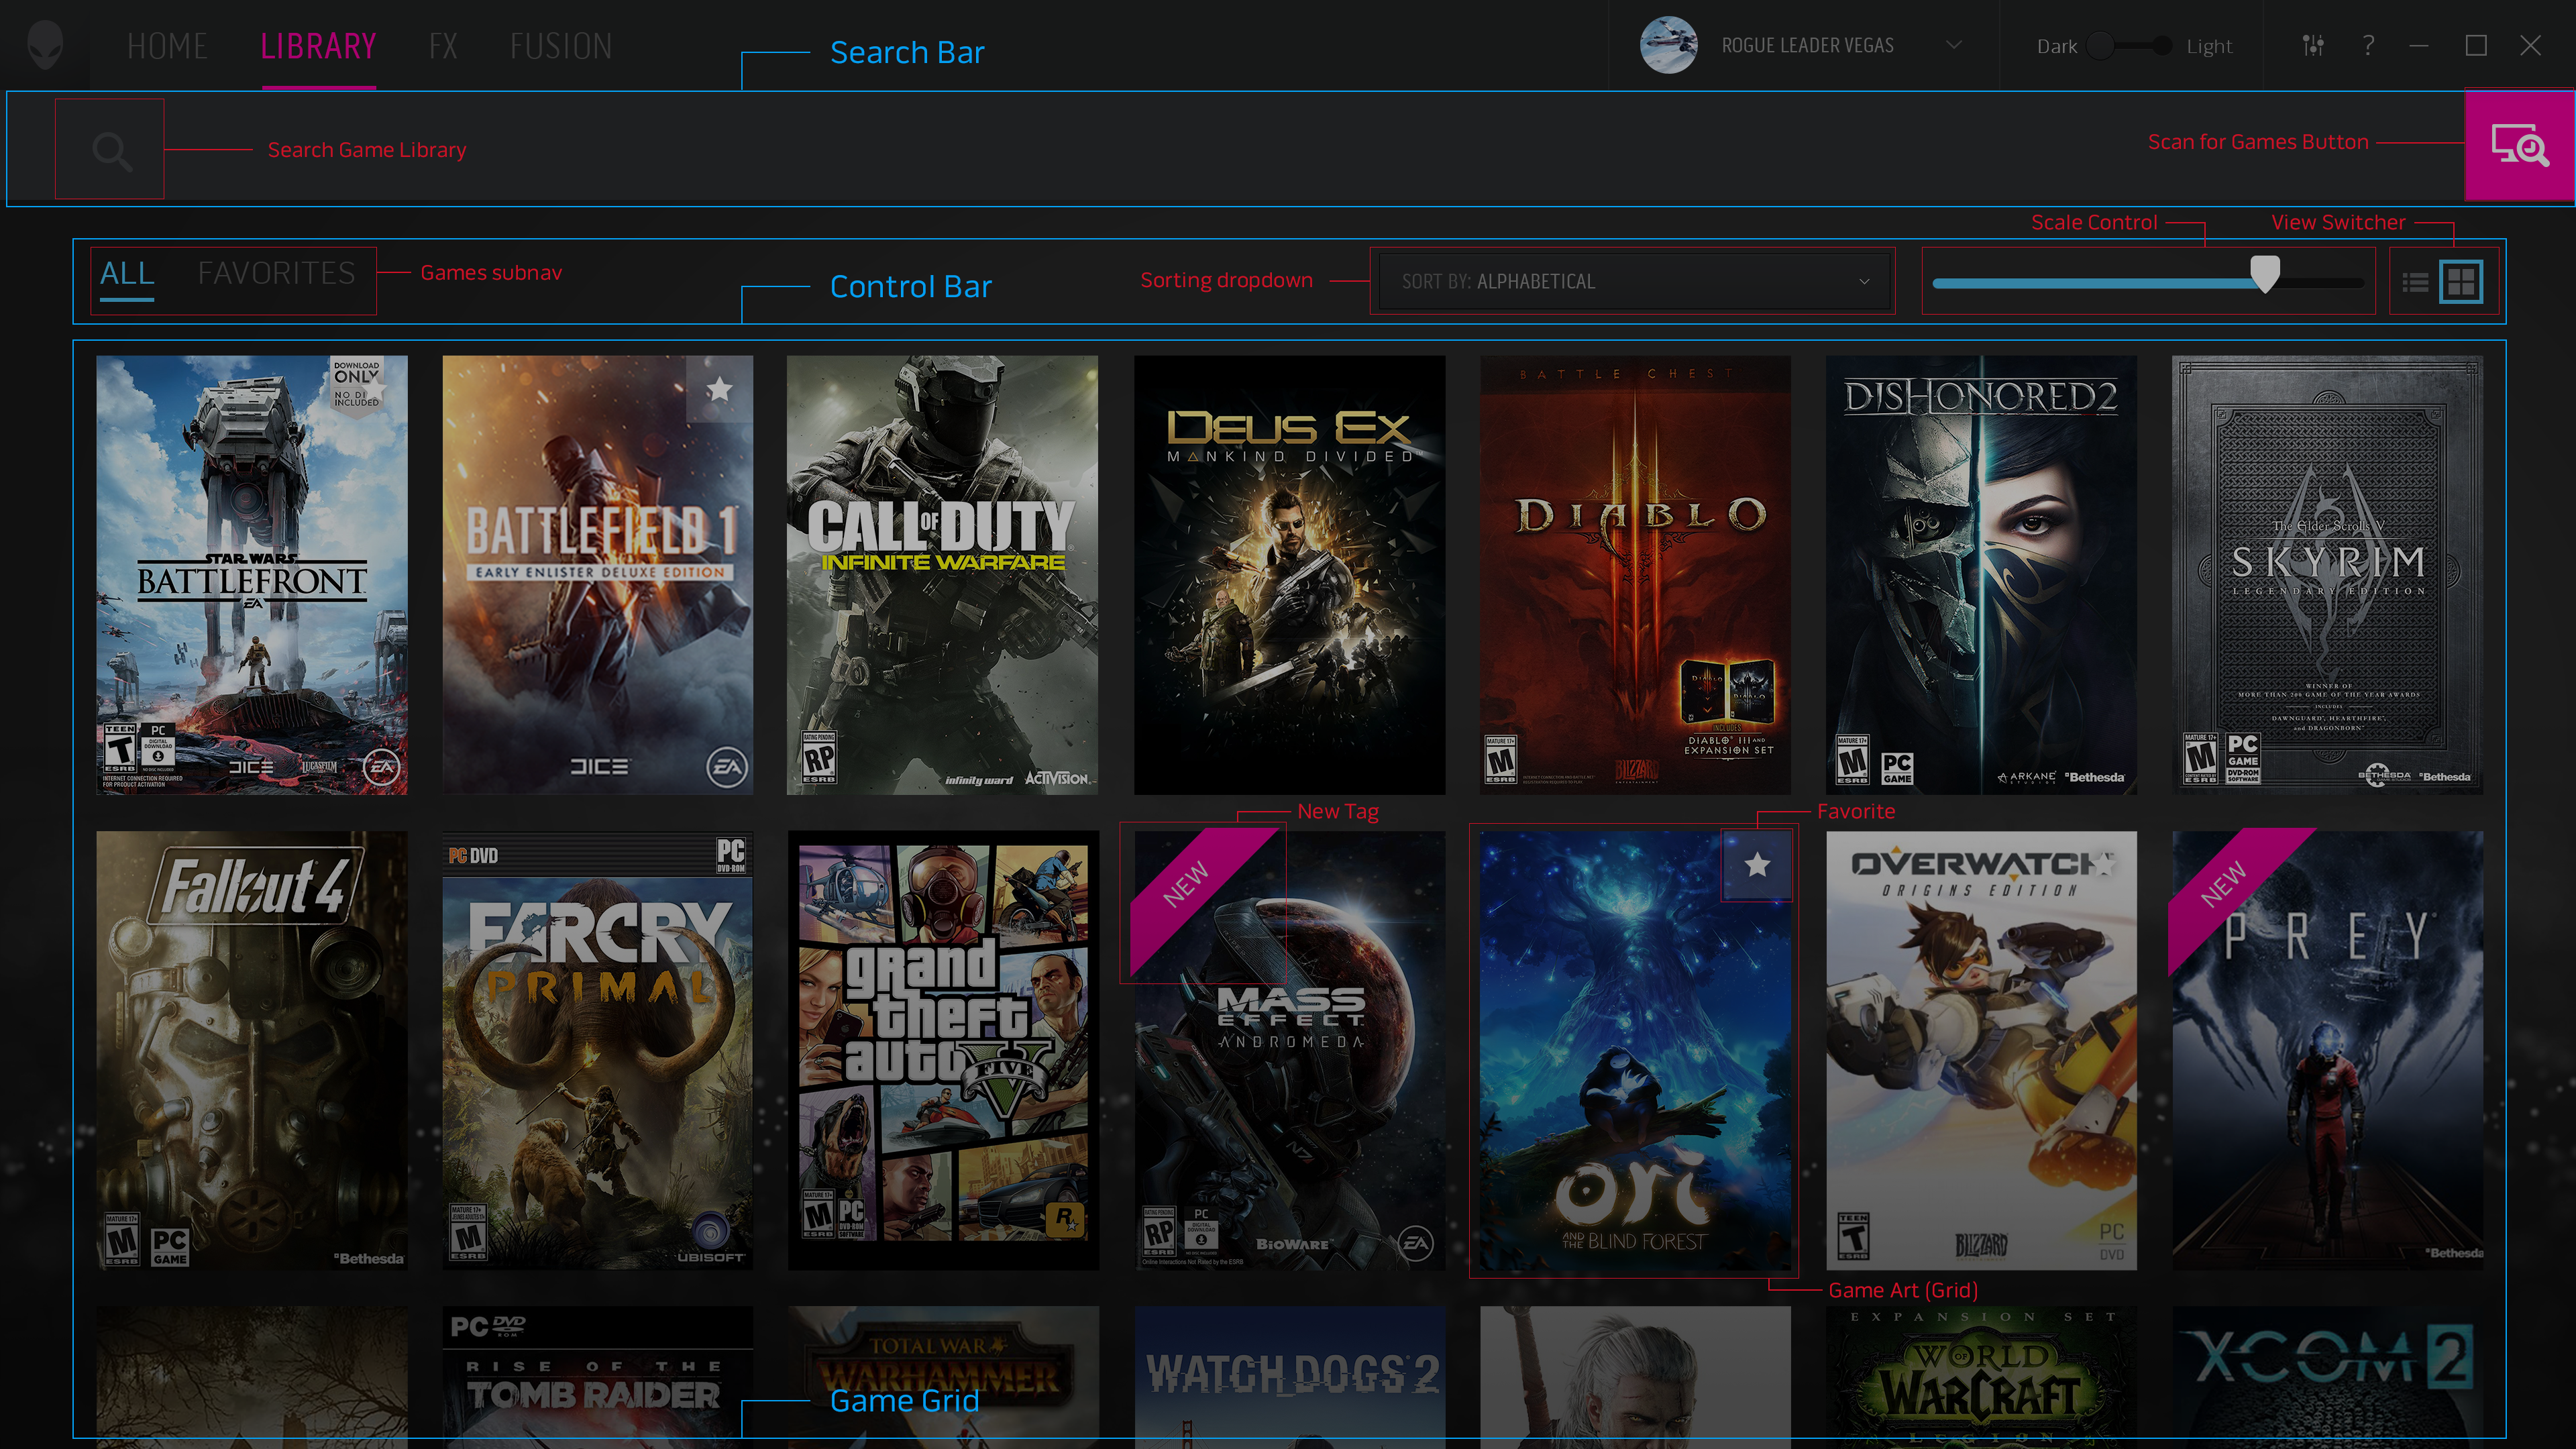Open the equalizer settings icon
The height and width of the screenshot is (1449, 2576).
tap(2313, 46)
